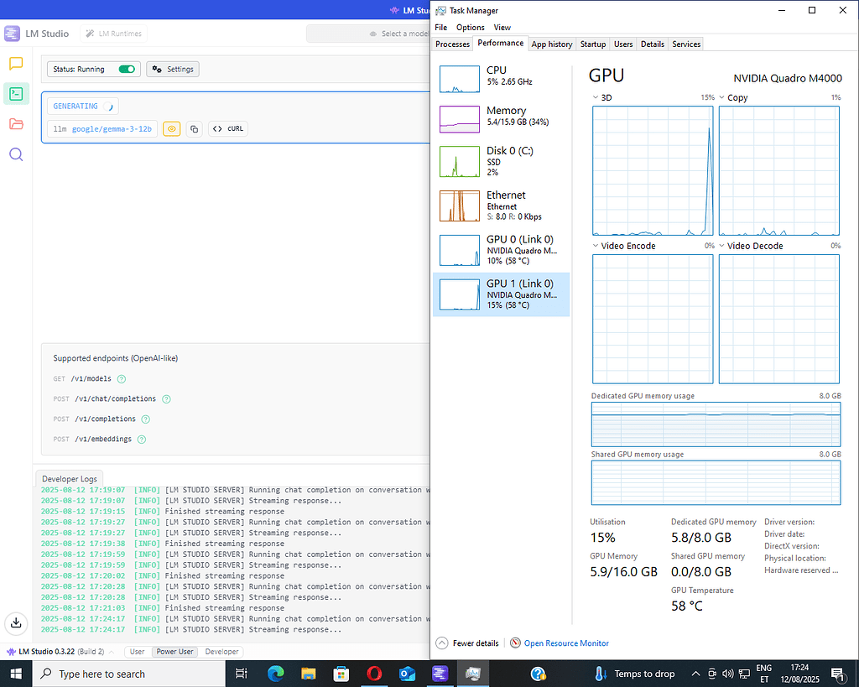This screenshot has width=859, height=687.
Task: Open the Discover magnifier icon in sidebar
Action: [15, 154]
